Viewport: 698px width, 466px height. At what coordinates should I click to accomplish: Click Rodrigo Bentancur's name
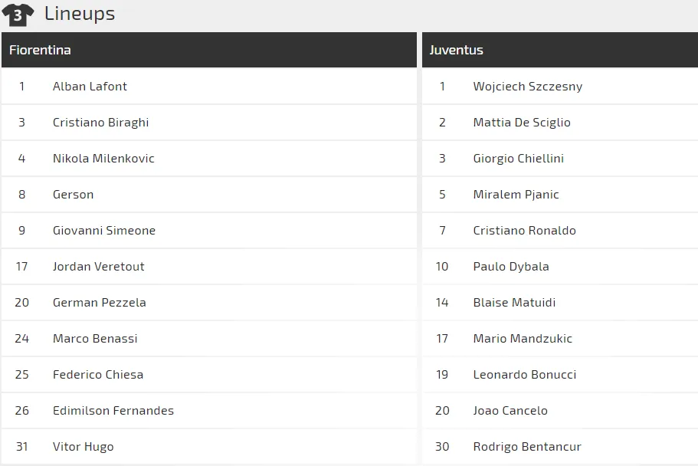[527, 447]
